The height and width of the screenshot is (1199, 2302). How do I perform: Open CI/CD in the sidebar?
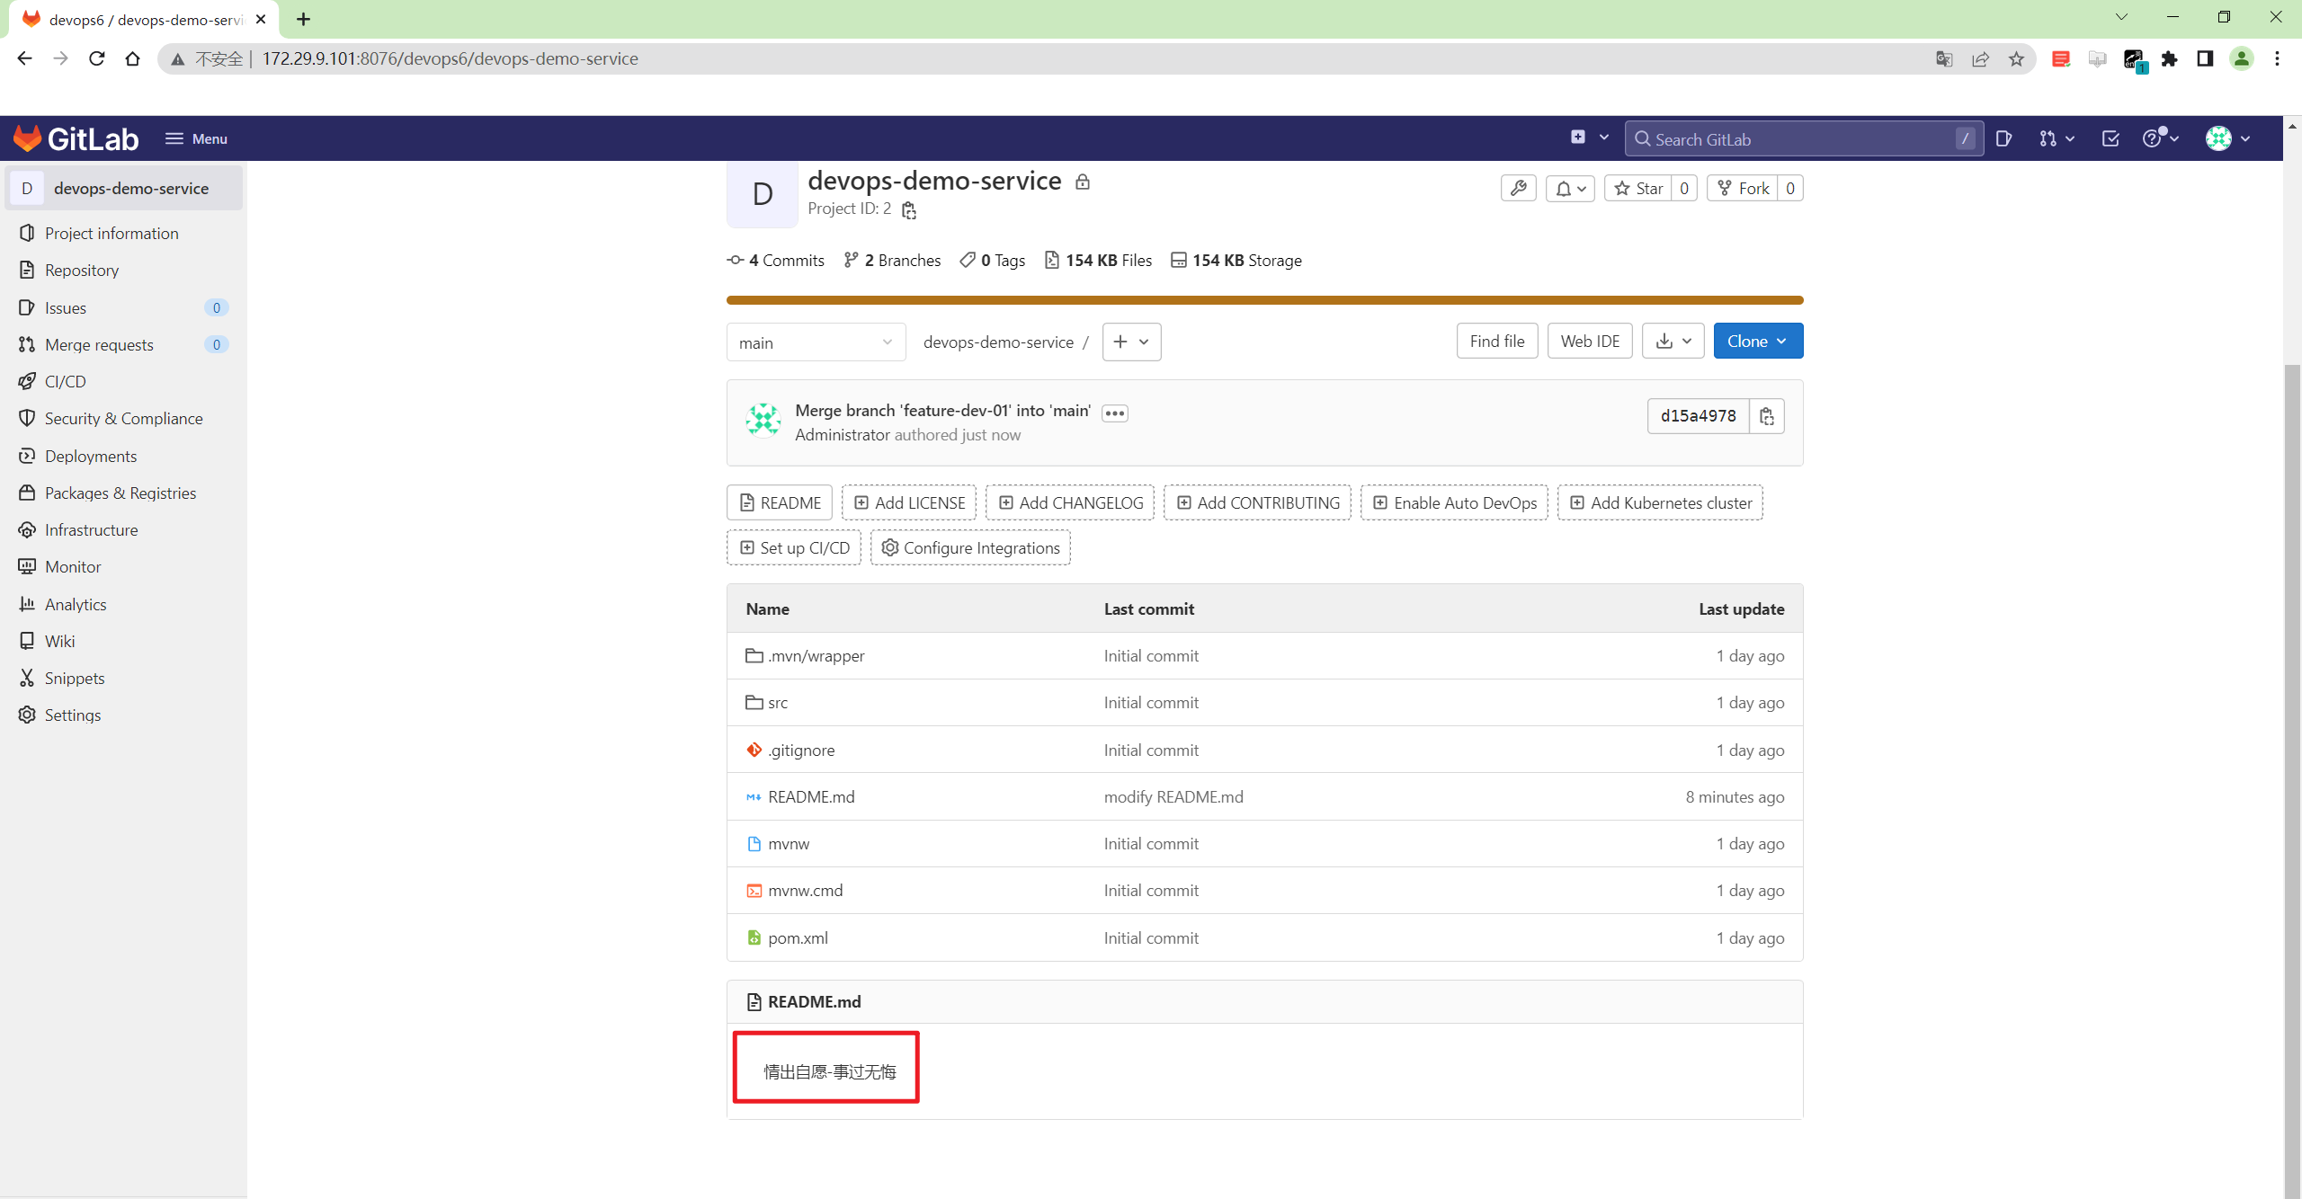click(x=66, y=381)
